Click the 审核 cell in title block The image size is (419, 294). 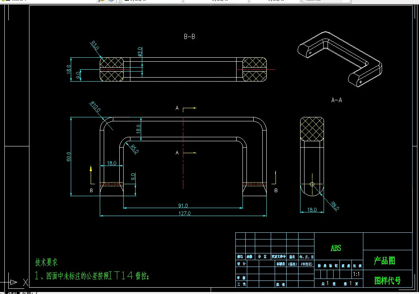[241, 278]
